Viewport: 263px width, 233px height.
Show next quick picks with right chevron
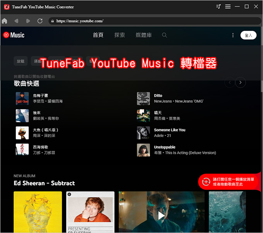pos(240,82)
